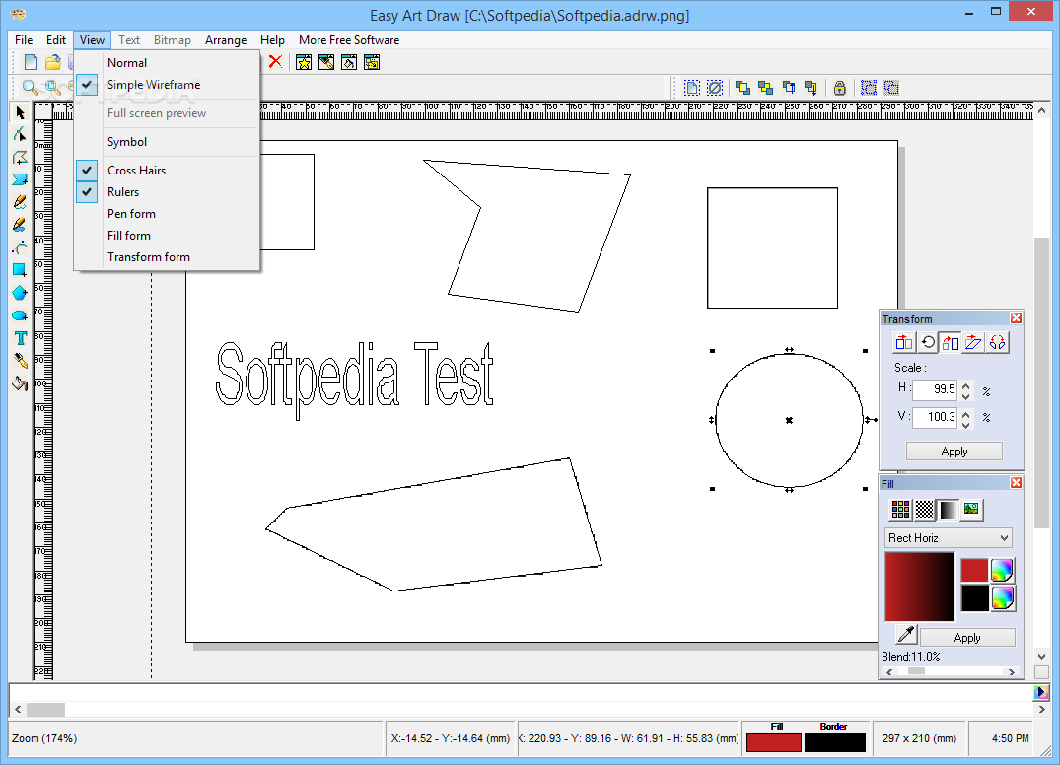1060x765 pixels.
Task: Open the Arrange menu
Action: pos(226,39)
